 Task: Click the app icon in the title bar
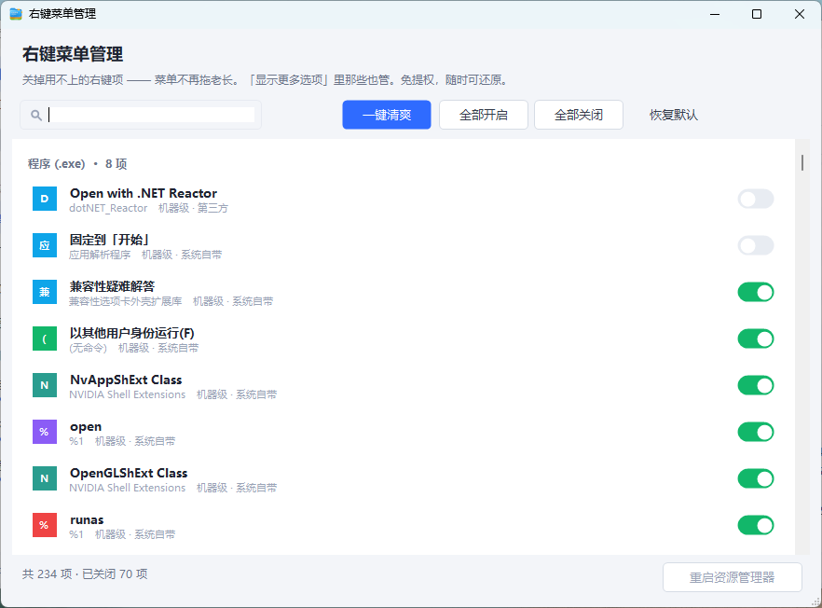coord(16,14)
